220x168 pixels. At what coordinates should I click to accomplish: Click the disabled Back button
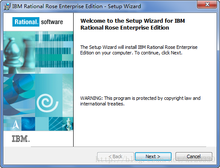click(x=116, y=156)
